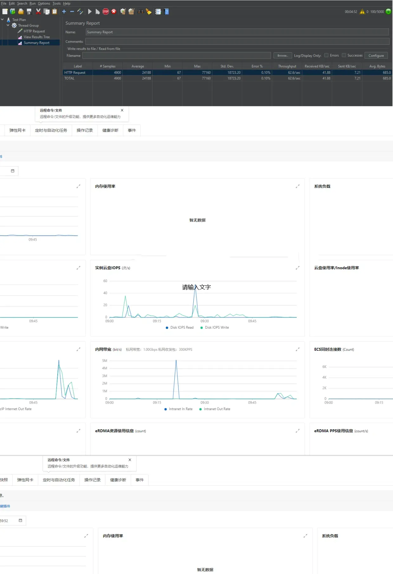Click the Browse file button
The height and width of the screenshot is (574, 393).
pos(282,56)
